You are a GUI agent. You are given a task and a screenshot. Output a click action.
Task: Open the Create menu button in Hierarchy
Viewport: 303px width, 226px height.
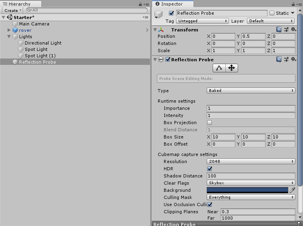click(13, 10)
